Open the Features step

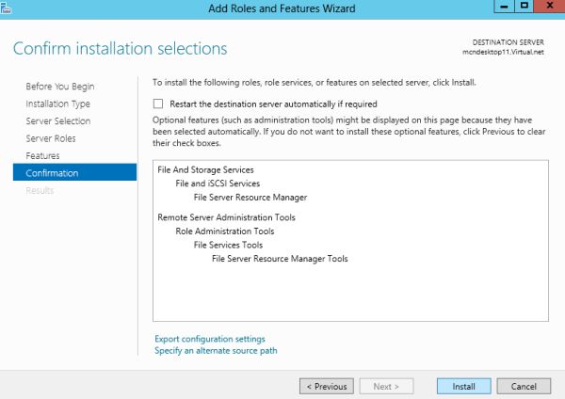point(42,155)
